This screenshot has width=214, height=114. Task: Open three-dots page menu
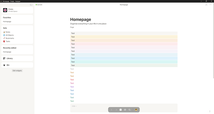[211, 5]
